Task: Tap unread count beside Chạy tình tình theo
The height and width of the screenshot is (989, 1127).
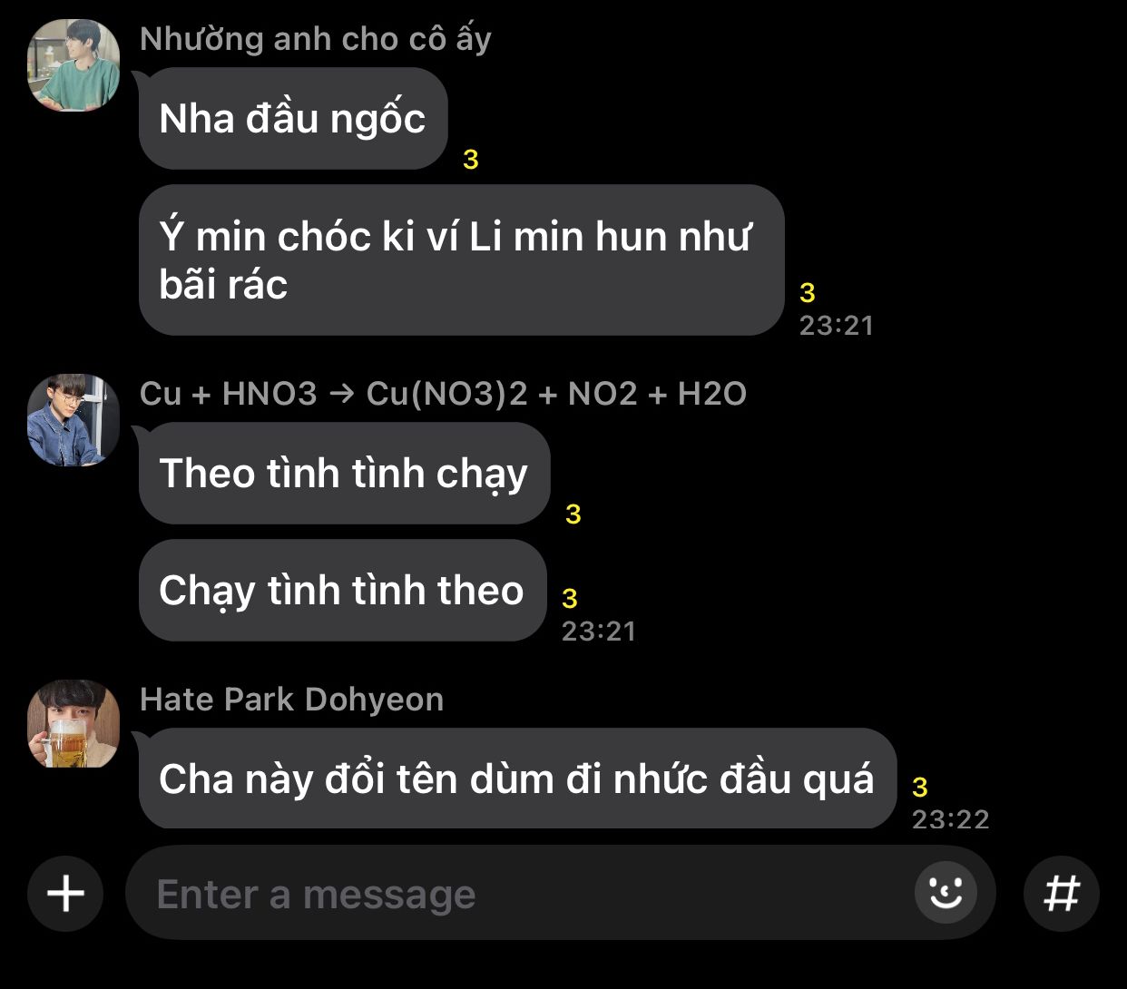Action: point(570,599)
